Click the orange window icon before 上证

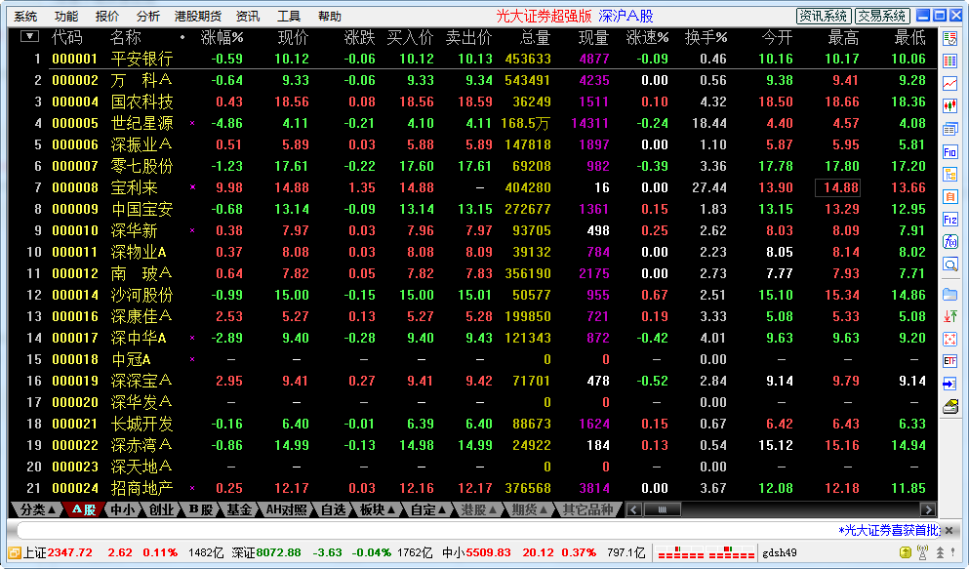pyautogui.click(x=15, y=552)
